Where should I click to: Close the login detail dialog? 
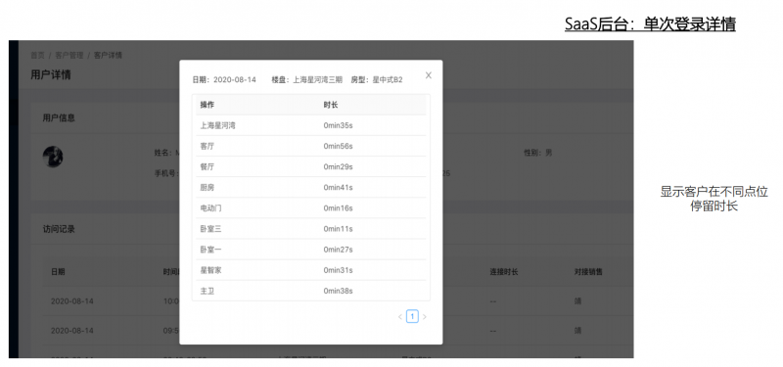[x=428, y=75]
